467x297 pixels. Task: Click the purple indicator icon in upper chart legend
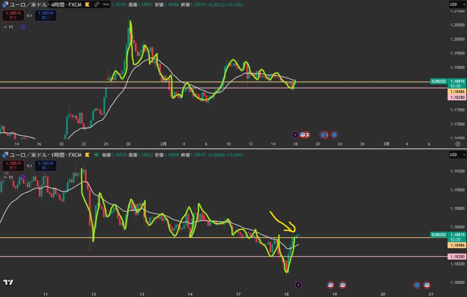coord(23,27)
